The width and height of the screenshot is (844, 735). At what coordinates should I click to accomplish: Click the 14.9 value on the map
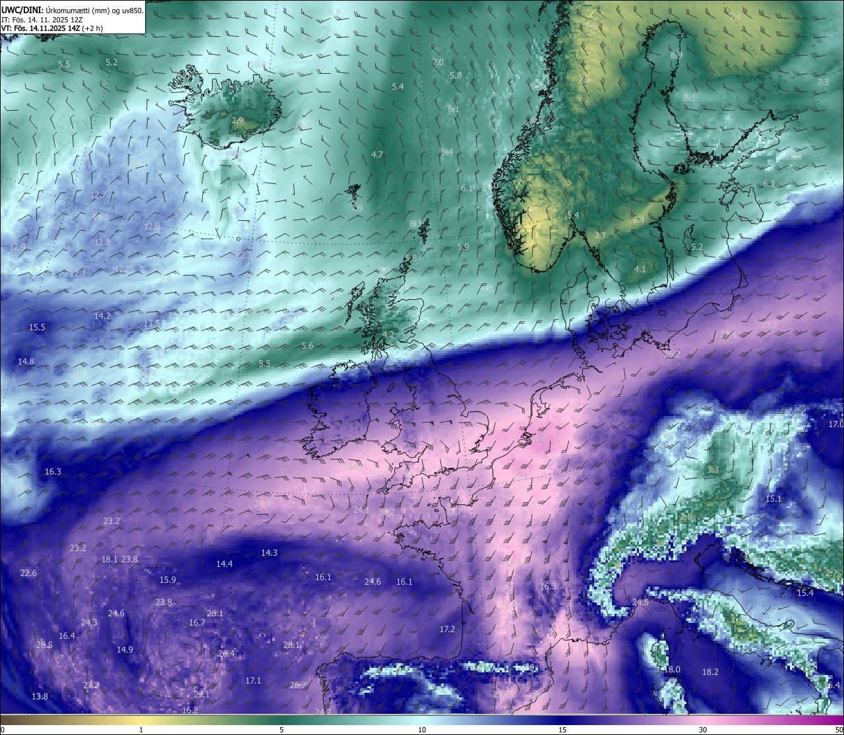[125, 650]
